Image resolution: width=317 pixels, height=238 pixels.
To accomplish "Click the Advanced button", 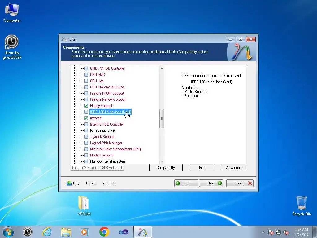I will coord(234,168).
